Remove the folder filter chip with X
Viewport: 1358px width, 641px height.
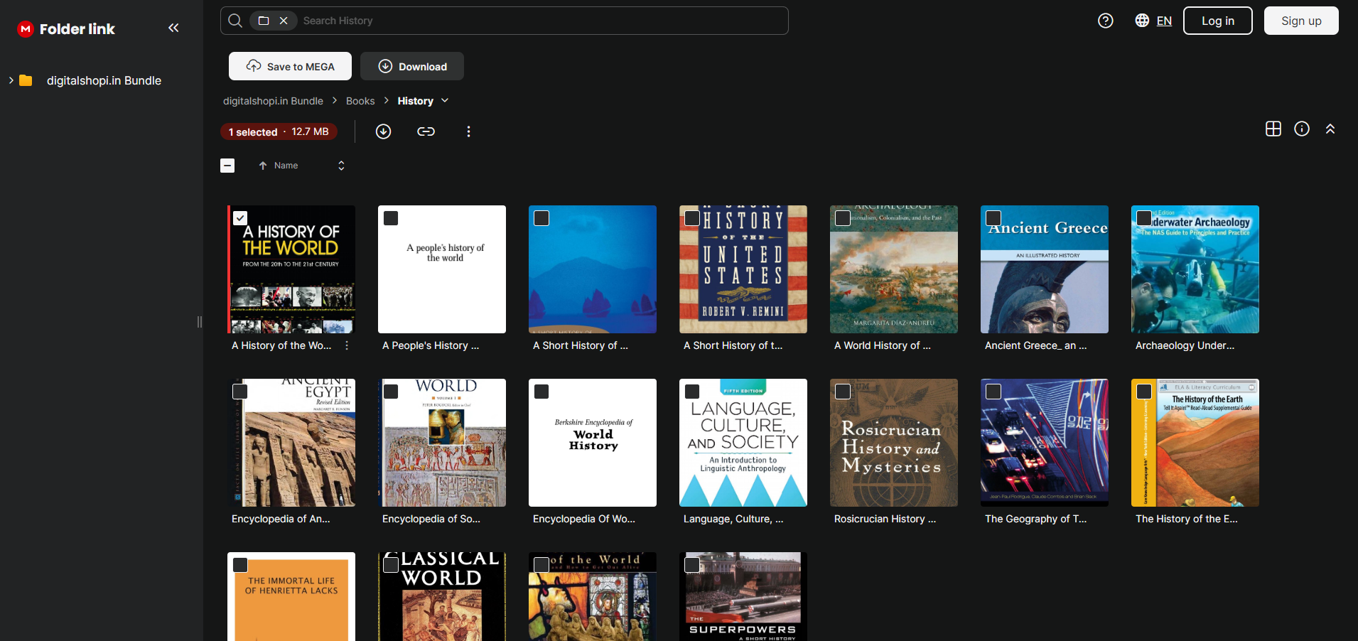click(x=284, y=21)
